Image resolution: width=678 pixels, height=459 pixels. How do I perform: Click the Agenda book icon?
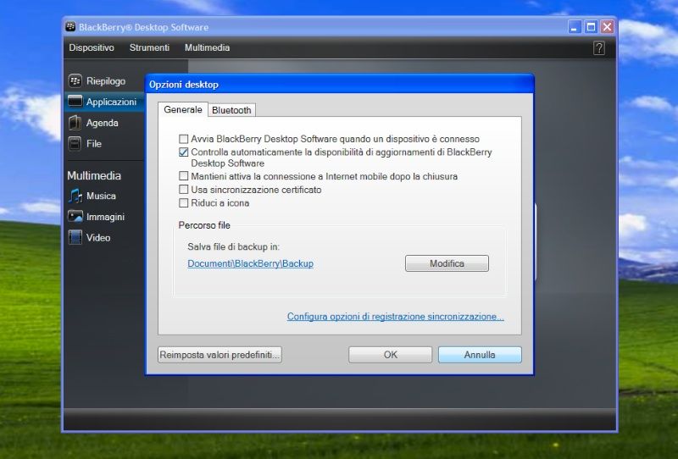75,123
